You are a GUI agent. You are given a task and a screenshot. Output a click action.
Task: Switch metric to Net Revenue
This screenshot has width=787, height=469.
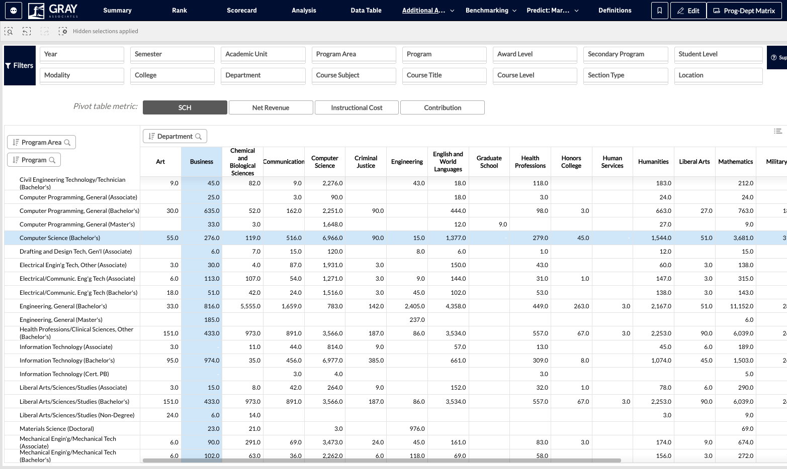(271, 107)
